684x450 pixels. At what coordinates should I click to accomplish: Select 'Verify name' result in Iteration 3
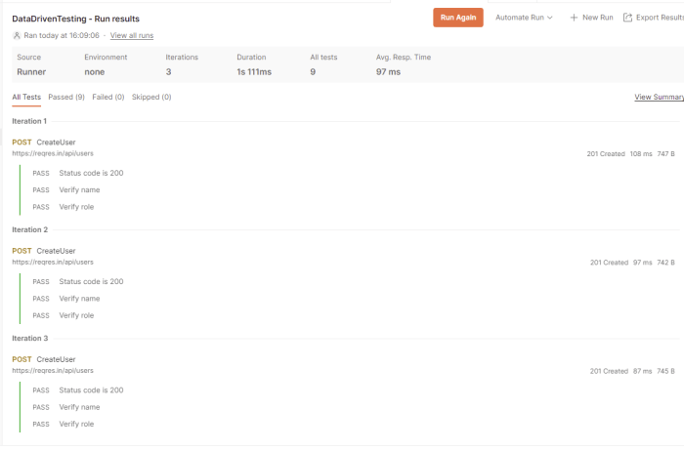pyautogui.click(x=79, y=407)
